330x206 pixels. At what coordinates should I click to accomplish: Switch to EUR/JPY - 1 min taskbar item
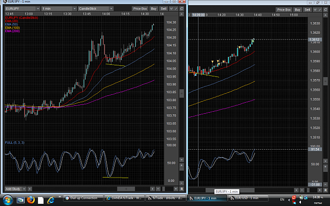coord(206,198)
